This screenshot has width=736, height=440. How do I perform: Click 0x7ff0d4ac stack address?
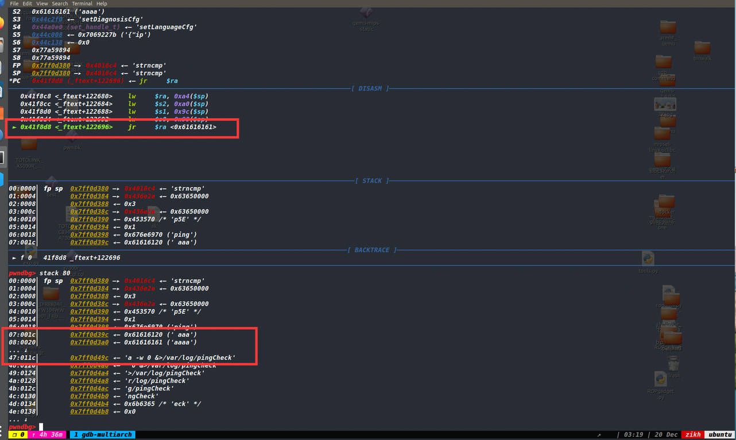pos(90,389)
